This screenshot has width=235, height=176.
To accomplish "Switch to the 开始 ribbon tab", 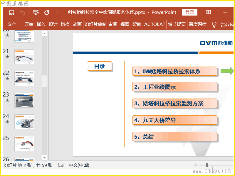I will tap(29, 24).
